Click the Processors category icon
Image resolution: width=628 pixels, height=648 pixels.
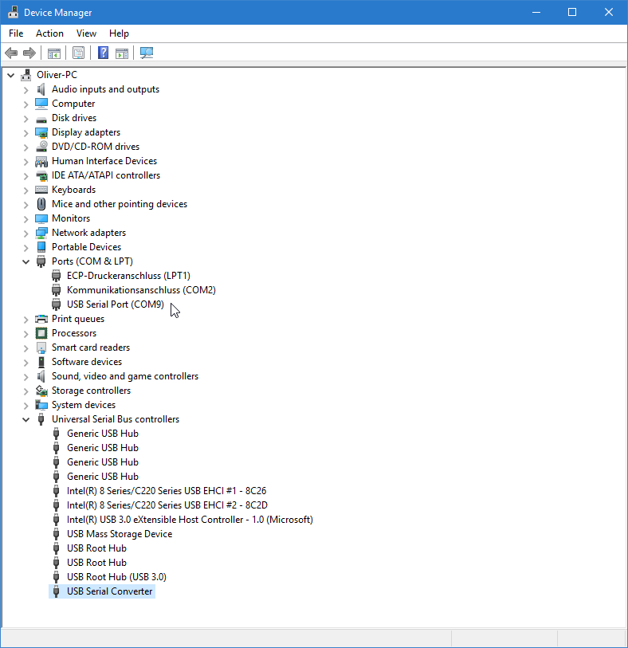pos(41,333)
